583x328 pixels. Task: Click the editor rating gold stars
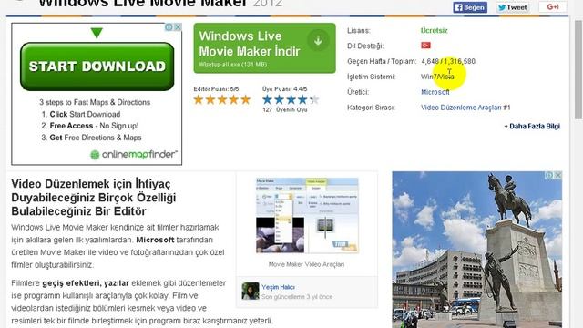point(222,99)
